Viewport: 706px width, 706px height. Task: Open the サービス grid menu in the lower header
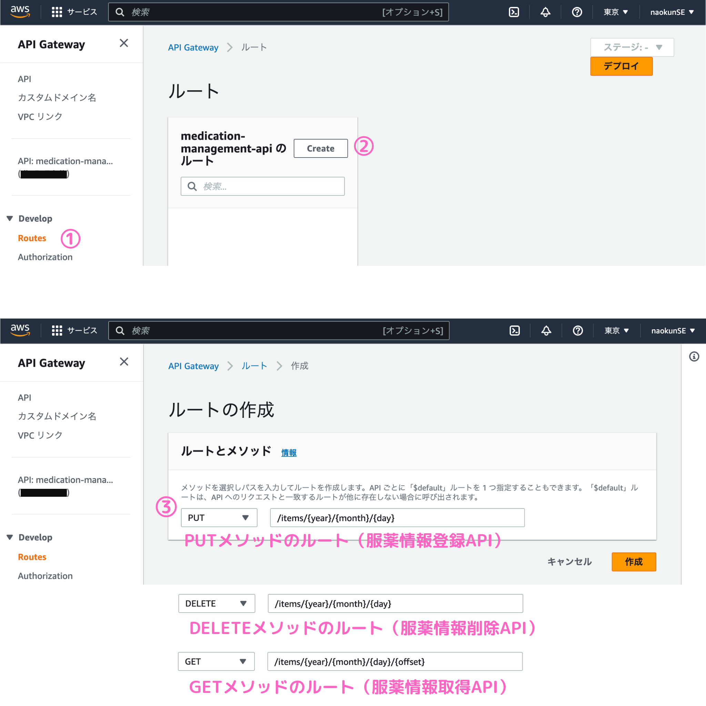(x=74, y=331)
